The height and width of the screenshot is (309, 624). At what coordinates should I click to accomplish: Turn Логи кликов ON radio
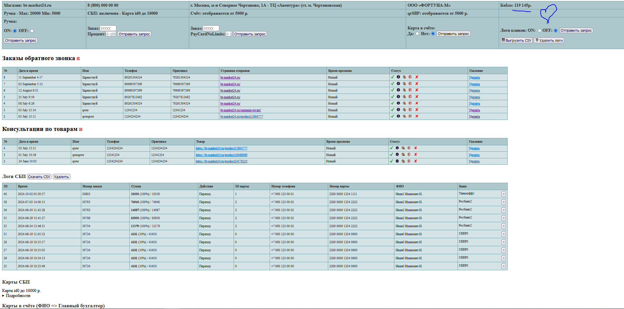(539, 31)
